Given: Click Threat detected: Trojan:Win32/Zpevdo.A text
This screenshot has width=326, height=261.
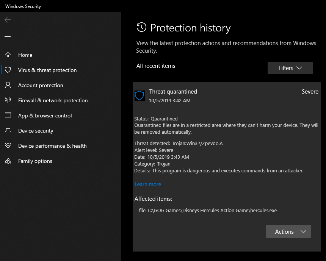Looking at the screenshot, I should click(179, 144).
